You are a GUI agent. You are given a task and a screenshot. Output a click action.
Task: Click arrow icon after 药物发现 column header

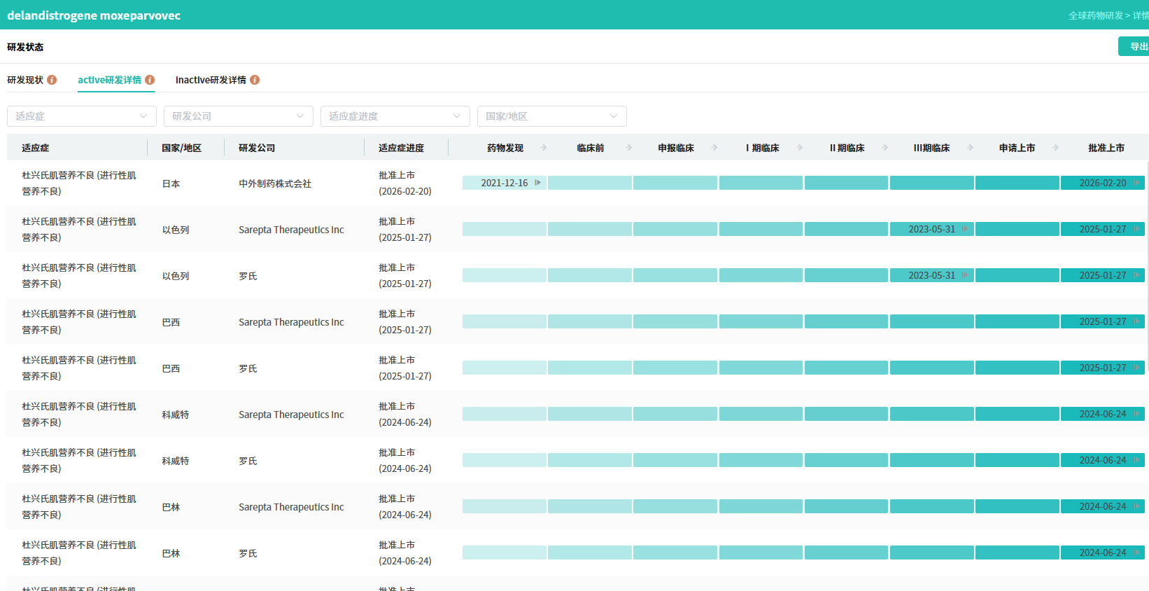pyautogui.click(x=544, y=148)
